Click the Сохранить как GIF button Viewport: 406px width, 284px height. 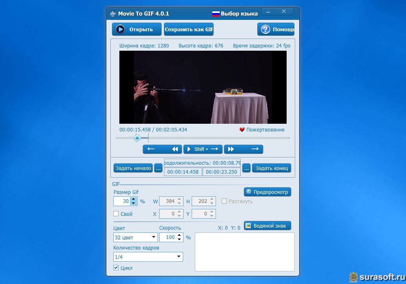click(x=189, y=29)
